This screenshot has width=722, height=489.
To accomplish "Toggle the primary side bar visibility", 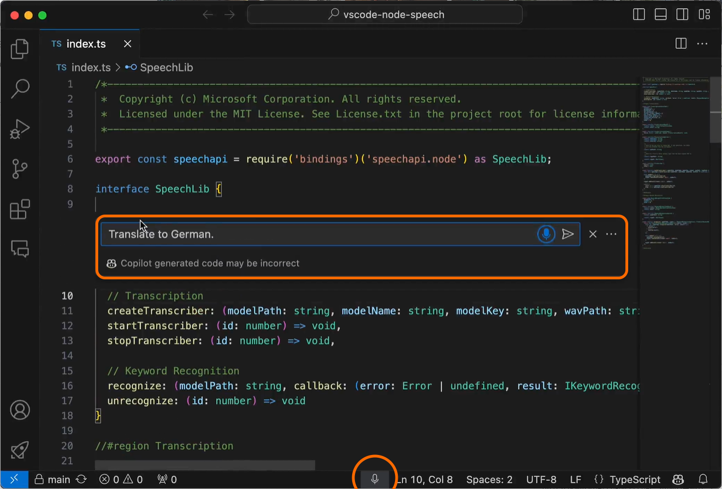I will (639, 14).
